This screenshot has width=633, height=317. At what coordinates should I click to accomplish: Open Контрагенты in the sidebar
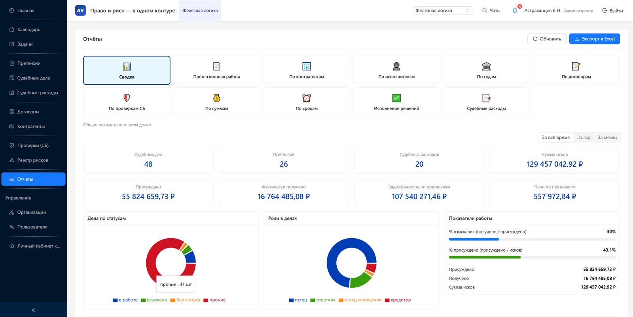point(33,126)
